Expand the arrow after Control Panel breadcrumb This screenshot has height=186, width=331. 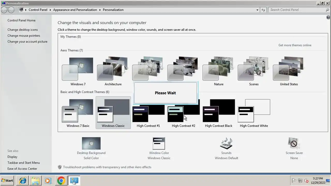(x=50, y=10)
